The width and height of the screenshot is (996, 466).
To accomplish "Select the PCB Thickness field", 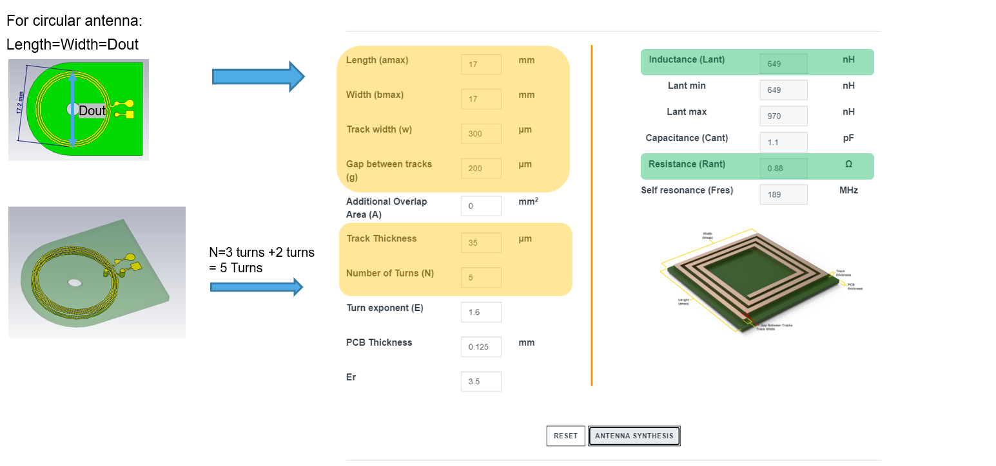I will click(x=481, y=347).
